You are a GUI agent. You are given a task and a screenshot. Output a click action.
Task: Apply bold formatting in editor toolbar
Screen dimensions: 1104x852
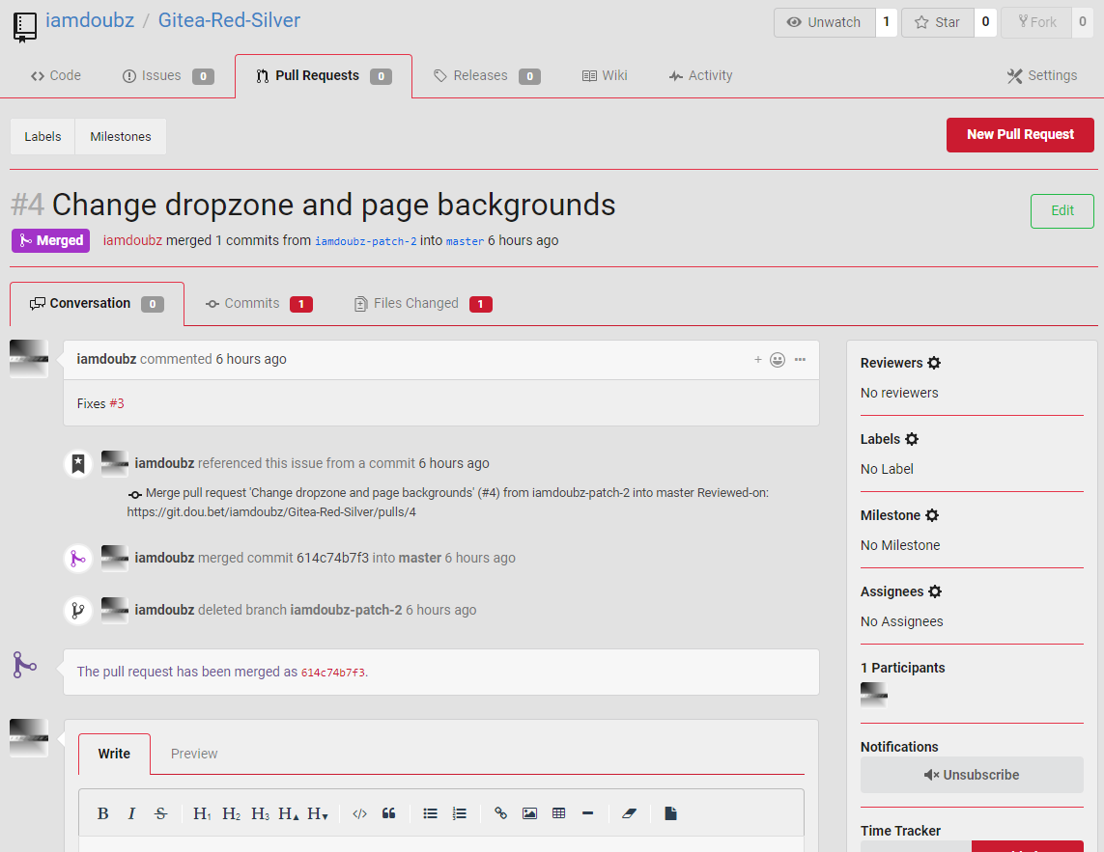pos(102,813)
